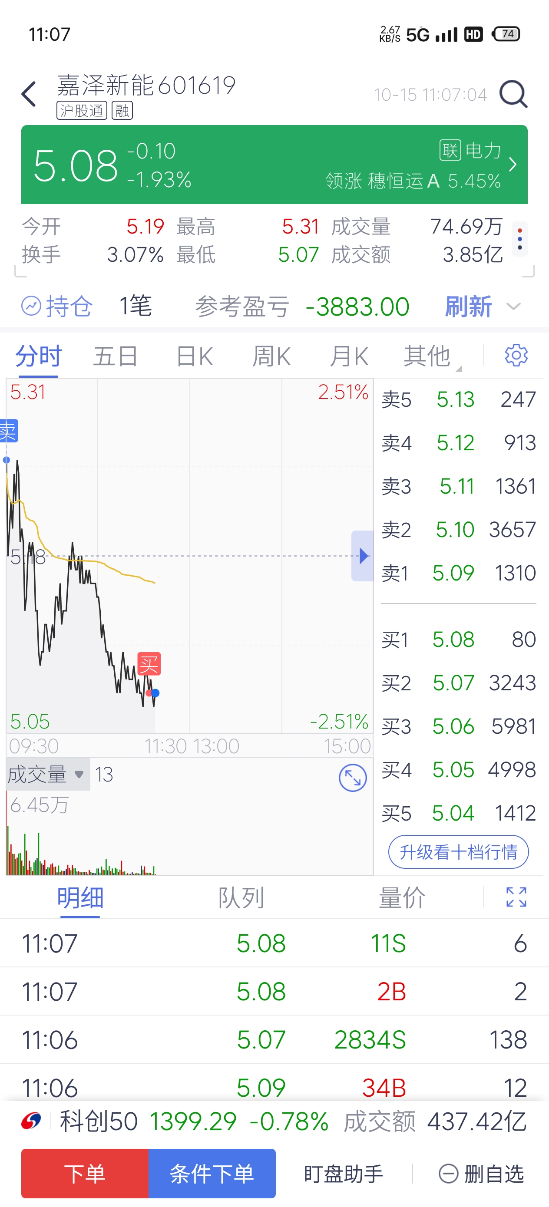Collapse the order book with the blue arrow
Image resolution: width=549 pixels, height=1207 pixels.
[362, 556]
